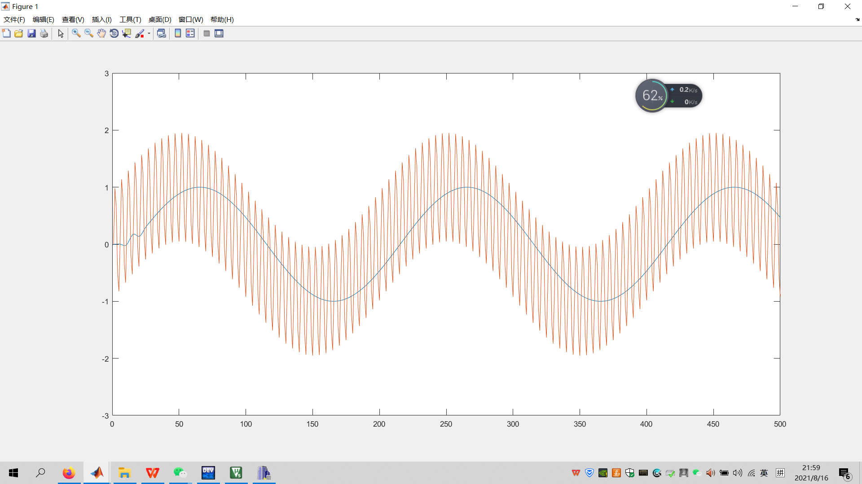This screenshot has height=484, width=862.
Task: Click the y-axis tick label 2
Action: (106, 130)
